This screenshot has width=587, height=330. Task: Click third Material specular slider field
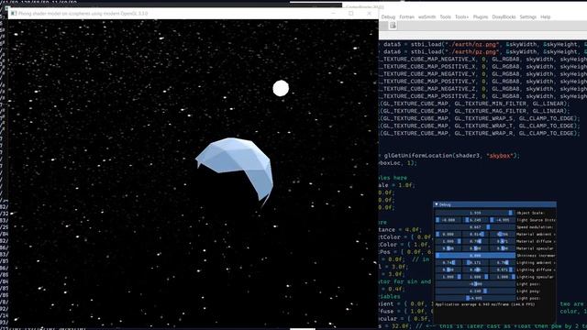502,248
